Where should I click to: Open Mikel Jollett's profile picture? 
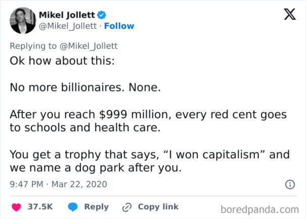pyautogui.click(x=23, y=21)
